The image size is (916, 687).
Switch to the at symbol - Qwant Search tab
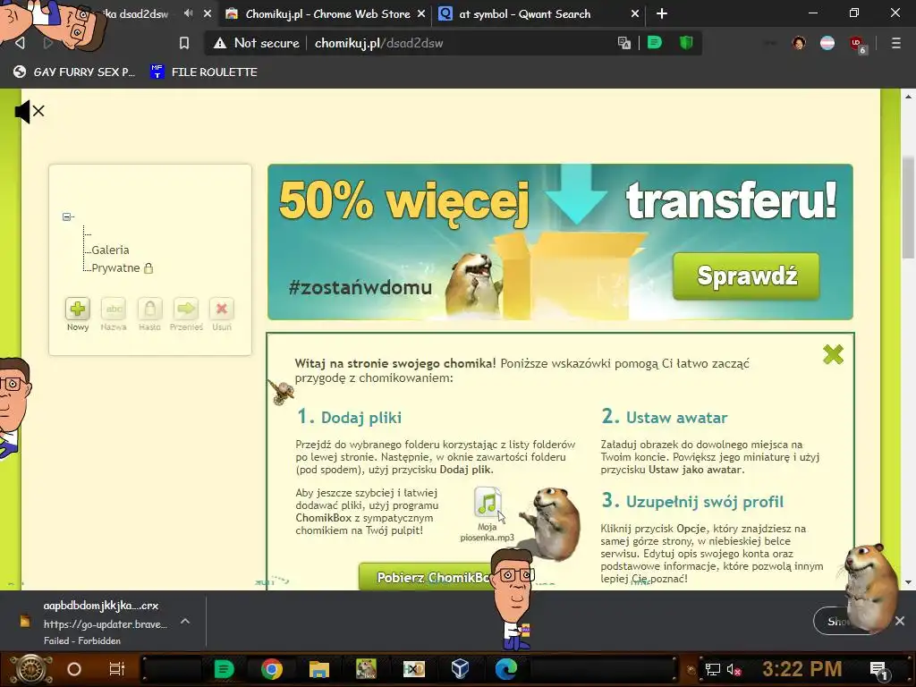click(524, 14)
